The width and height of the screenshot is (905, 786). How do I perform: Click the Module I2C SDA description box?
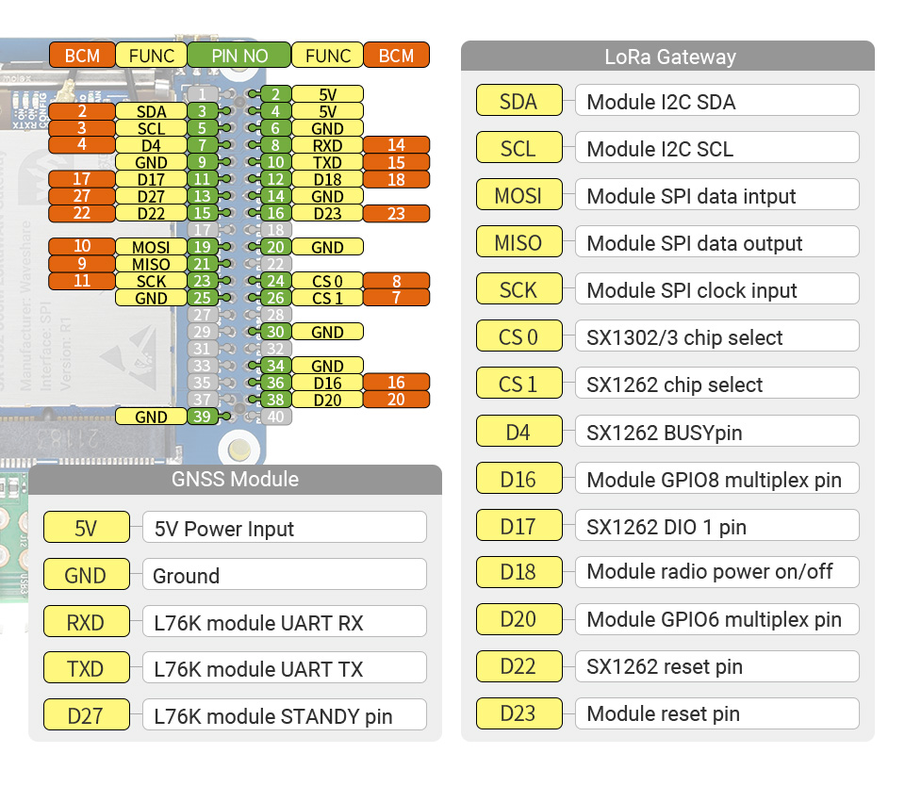coord(716,102)
